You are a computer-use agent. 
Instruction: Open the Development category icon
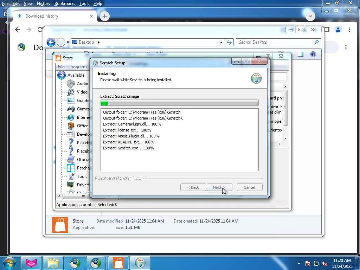click(x=71, y=134)
